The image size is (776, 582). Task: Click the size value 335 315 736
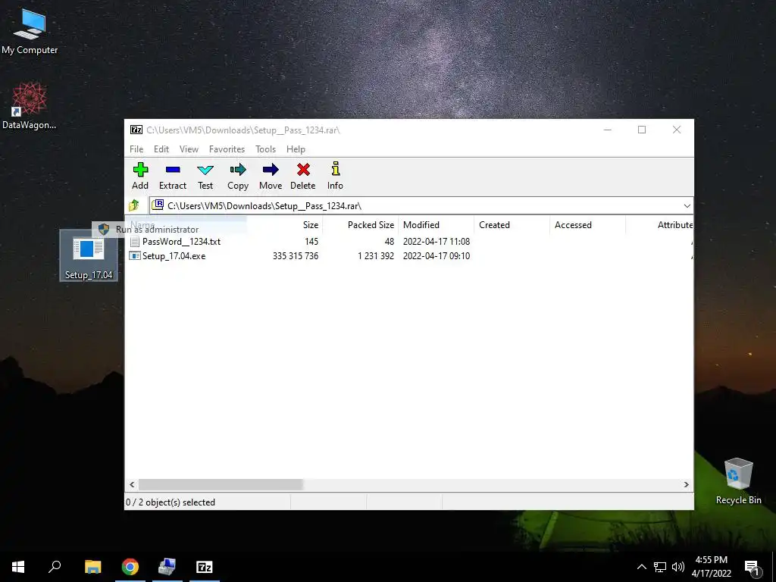coord(296,256)
